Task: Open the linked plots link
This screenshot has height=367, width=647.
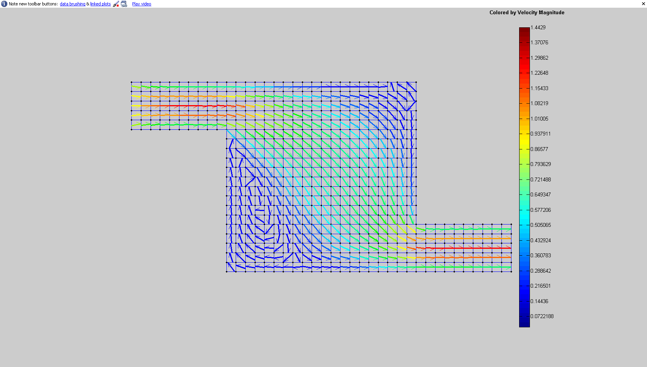Action: (x=100, y=3)
